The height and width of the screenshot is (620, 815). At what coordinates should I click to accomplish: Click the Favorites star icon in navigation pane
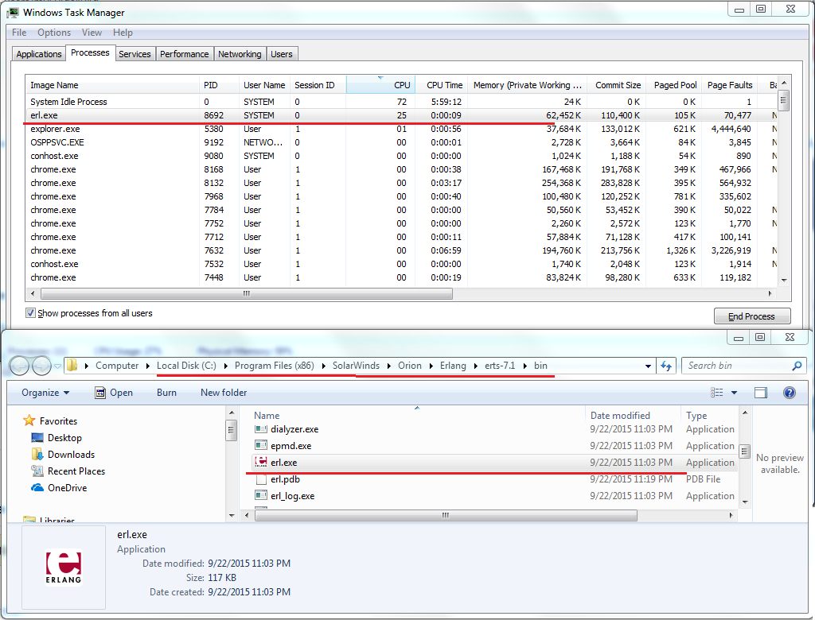[29, 420]
